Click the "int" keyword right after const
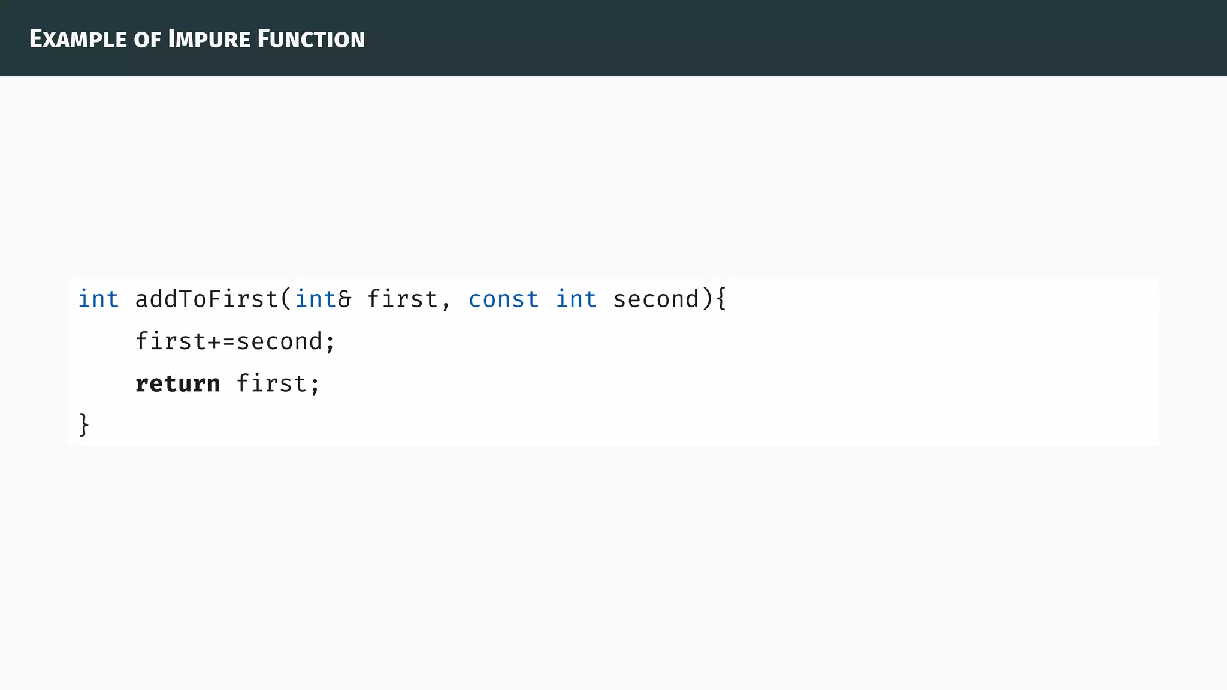The height and width of the screenshot is (690, 1227). tap(576, 299)
